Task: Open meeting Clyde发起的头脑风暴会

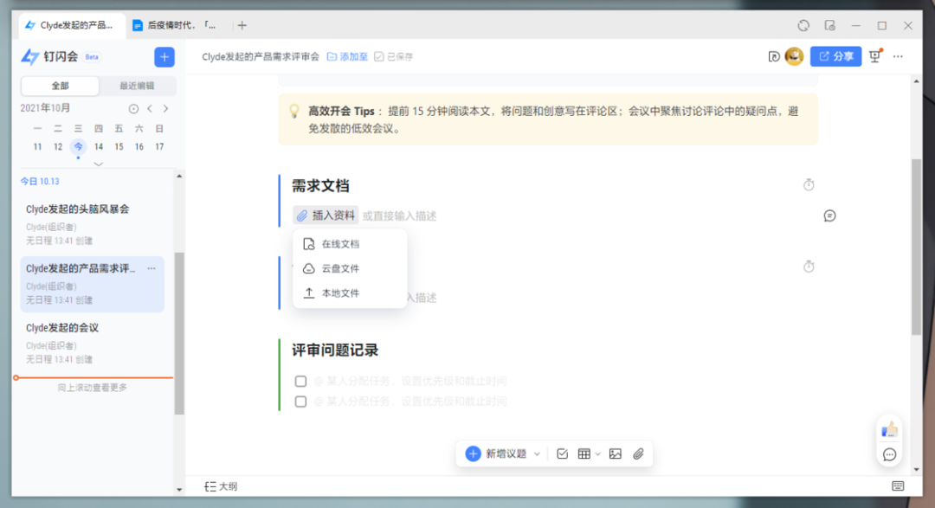Action: point(93,225)
